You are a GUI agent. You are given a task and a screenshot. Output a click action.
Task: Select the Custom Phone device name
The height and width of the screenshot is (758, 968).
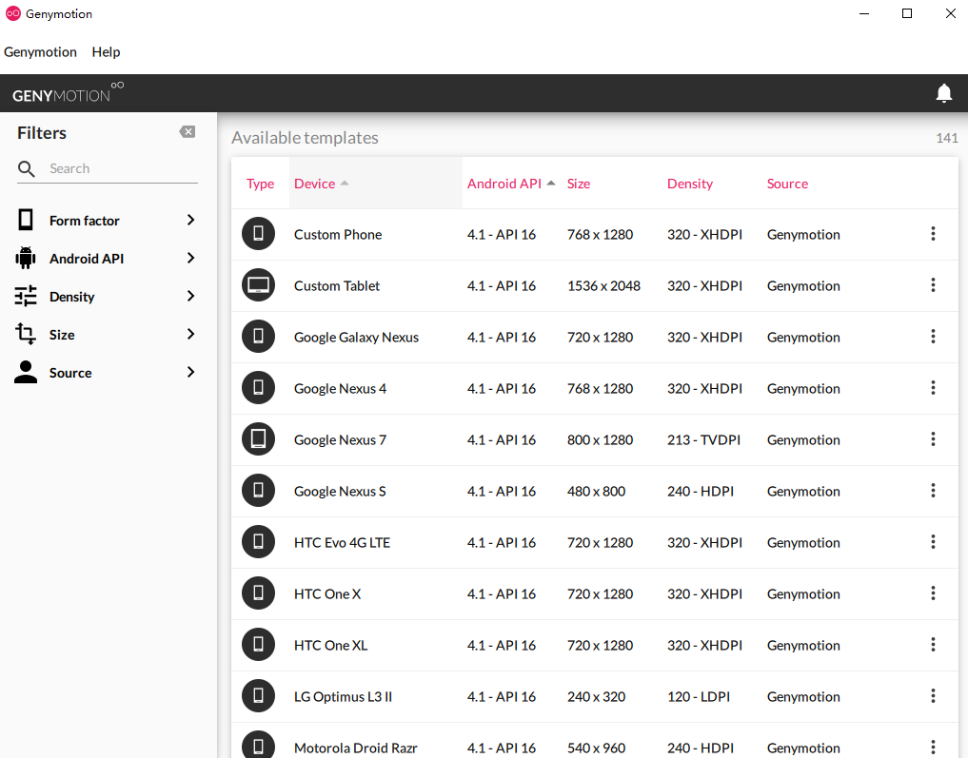pyautogui.click(x=338, y=234)
